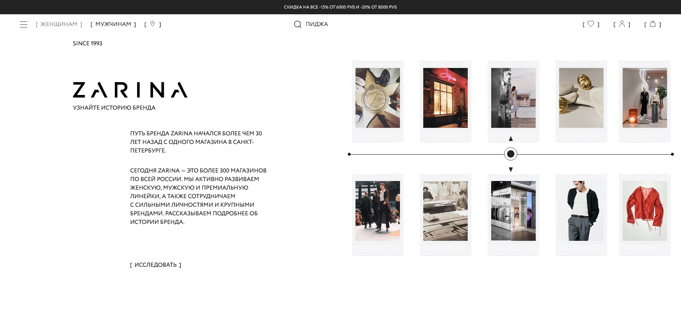Open the red blouse photo
The width and height of the screenshot is (681, 331).
click(645, 215)
